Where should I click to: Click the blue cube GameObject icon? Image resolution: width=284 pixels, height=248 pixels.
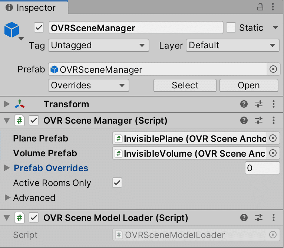point(11,29)
